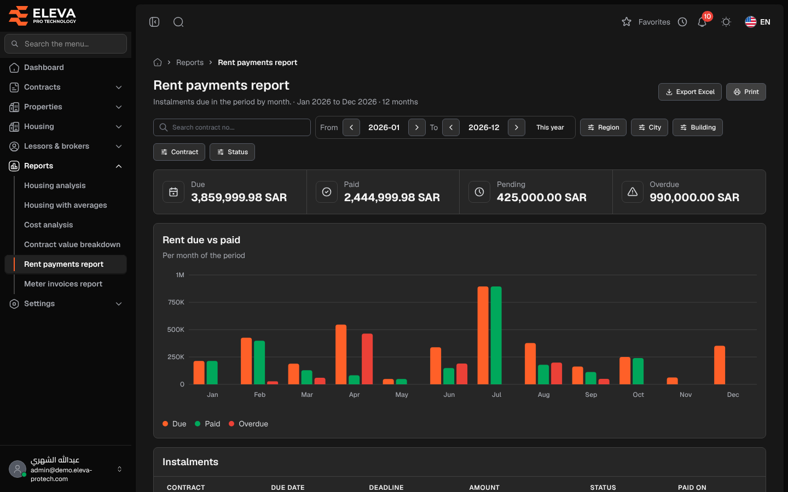
Task: Toggle light/dark theme sun icon
Action: point(726,22)
